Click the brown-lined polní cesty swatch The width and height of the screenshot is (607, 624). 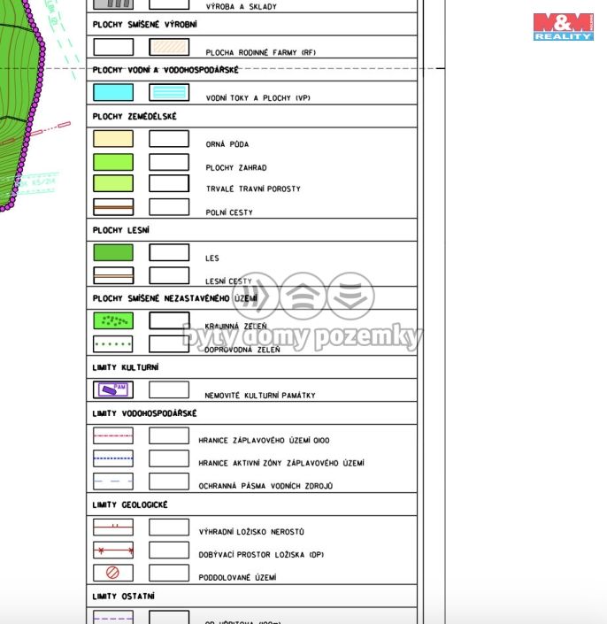113,207
